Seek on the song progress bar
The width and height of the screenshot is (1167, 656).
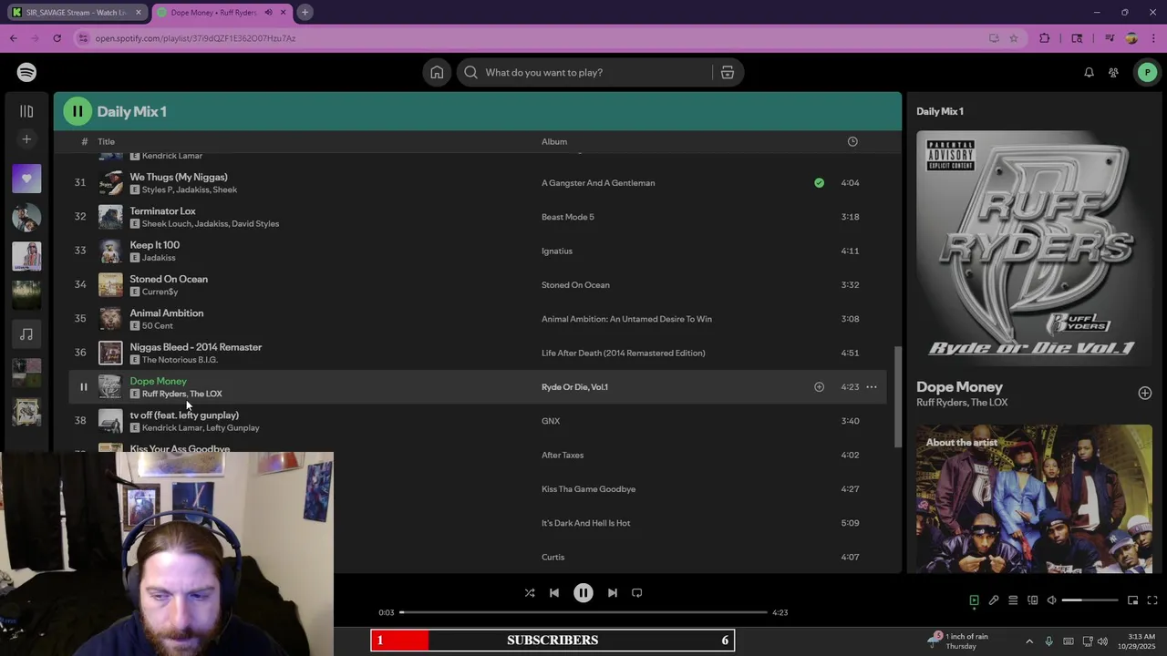point(583,612)
